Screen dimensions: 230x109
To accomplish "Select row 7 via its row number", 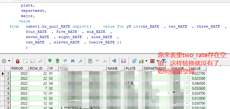I will click(x=8, y=103).
